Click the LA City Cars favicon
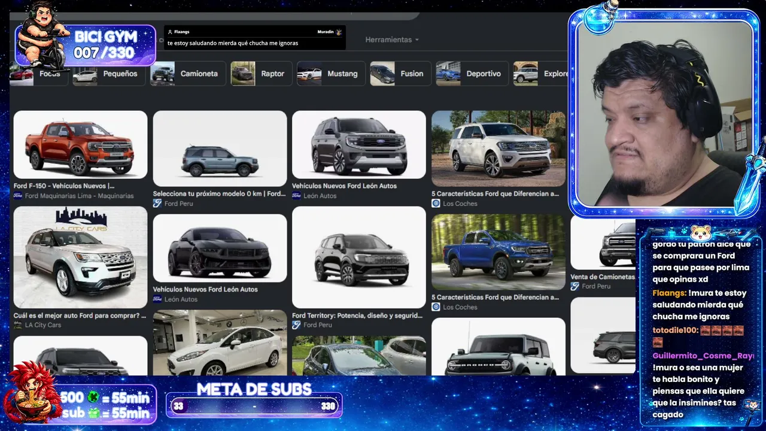Image resolution: width=766 pixels, height=431 pixels. click(x=18, y=325)
